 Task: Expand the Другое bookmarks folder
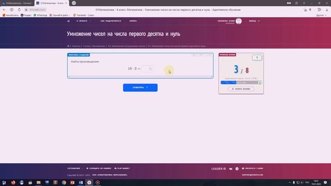[321, 15]
